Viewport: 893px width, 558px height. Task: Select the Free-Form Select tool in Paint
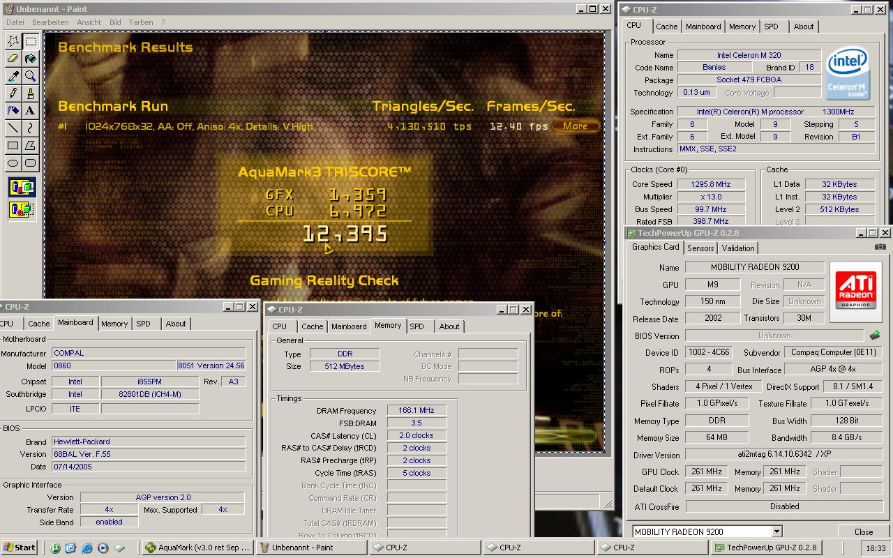coord(13,41)
